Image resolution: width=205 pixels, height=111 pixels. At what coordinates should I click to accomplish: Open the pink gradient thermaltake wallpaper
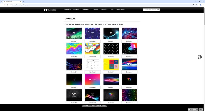tap(93, 80)
